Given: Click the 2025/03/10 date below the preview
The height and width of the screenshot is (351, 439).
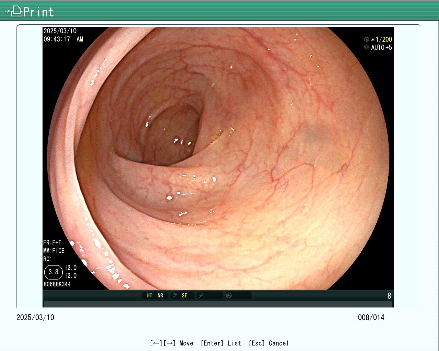Looking at the screenshot, I should coord(35,317).
